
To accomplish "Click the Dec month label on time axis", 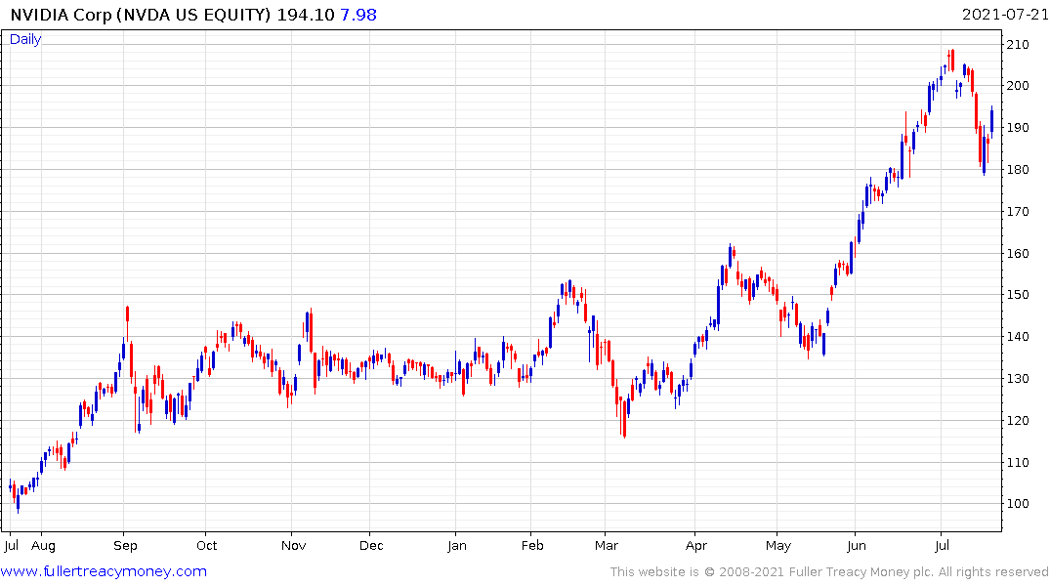I will (371, 546).
